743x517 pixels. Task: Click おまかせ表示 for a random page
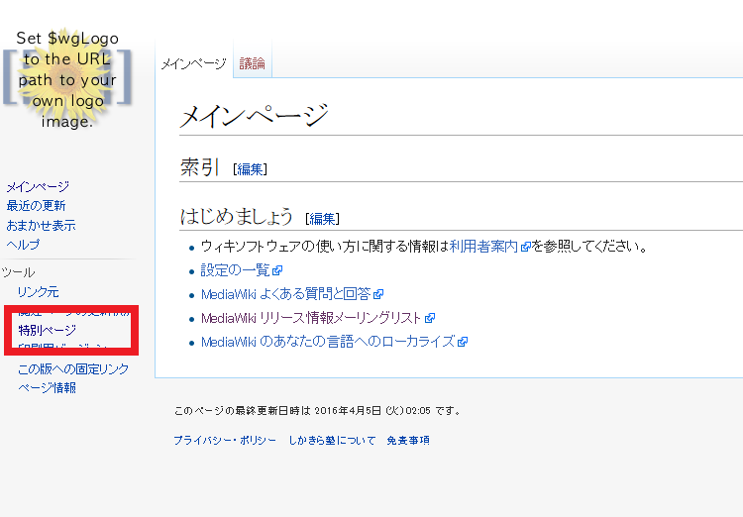[41, 225]
